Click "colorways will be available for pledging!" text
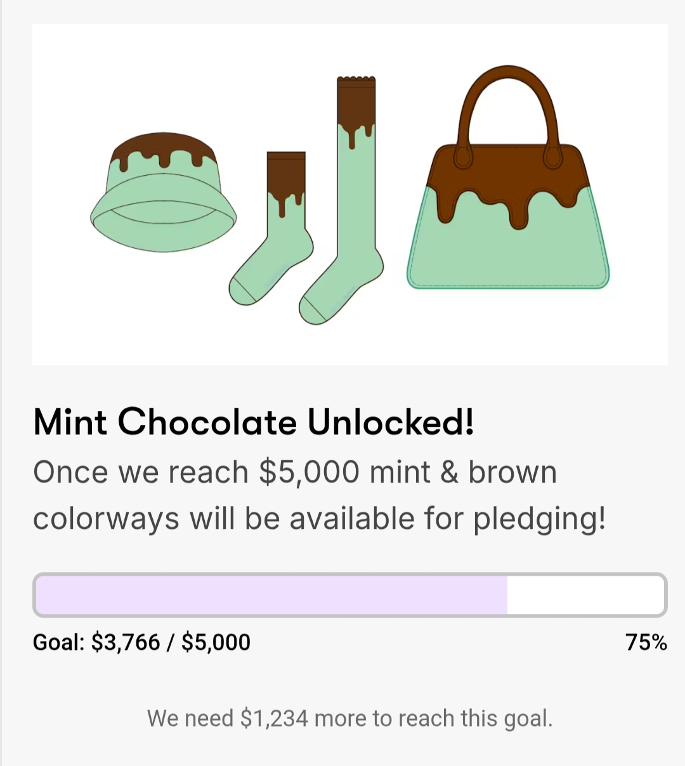685x766 pixels. [x=319, y=519]
